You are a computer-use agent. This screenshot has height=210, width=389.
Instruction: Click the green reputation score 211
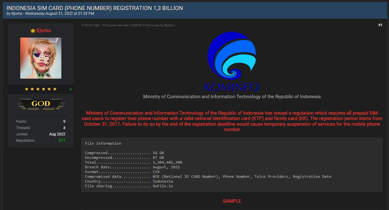click(x=62, y=141)
